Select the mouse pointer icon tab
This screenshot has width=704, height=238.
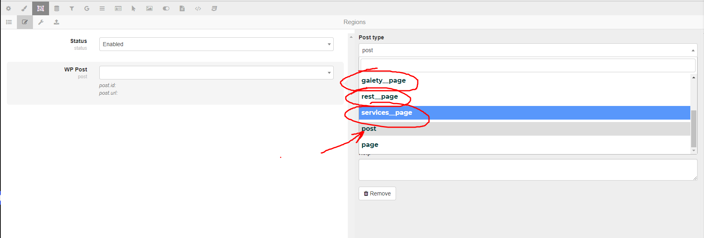(133, 8)
